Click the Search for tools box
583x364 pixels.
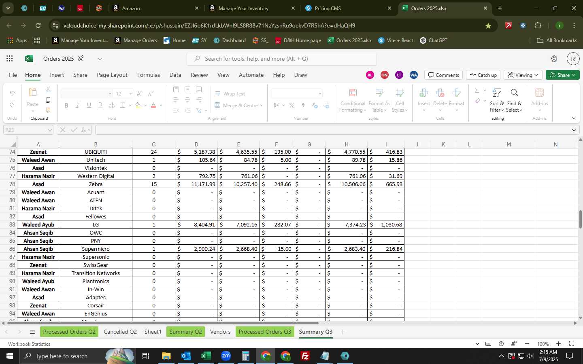click(x=282, y=59)
